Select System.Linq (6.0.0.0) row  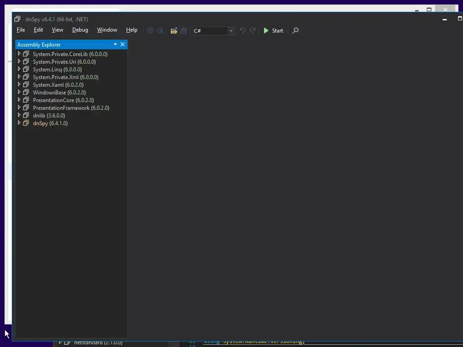(71, 69)
